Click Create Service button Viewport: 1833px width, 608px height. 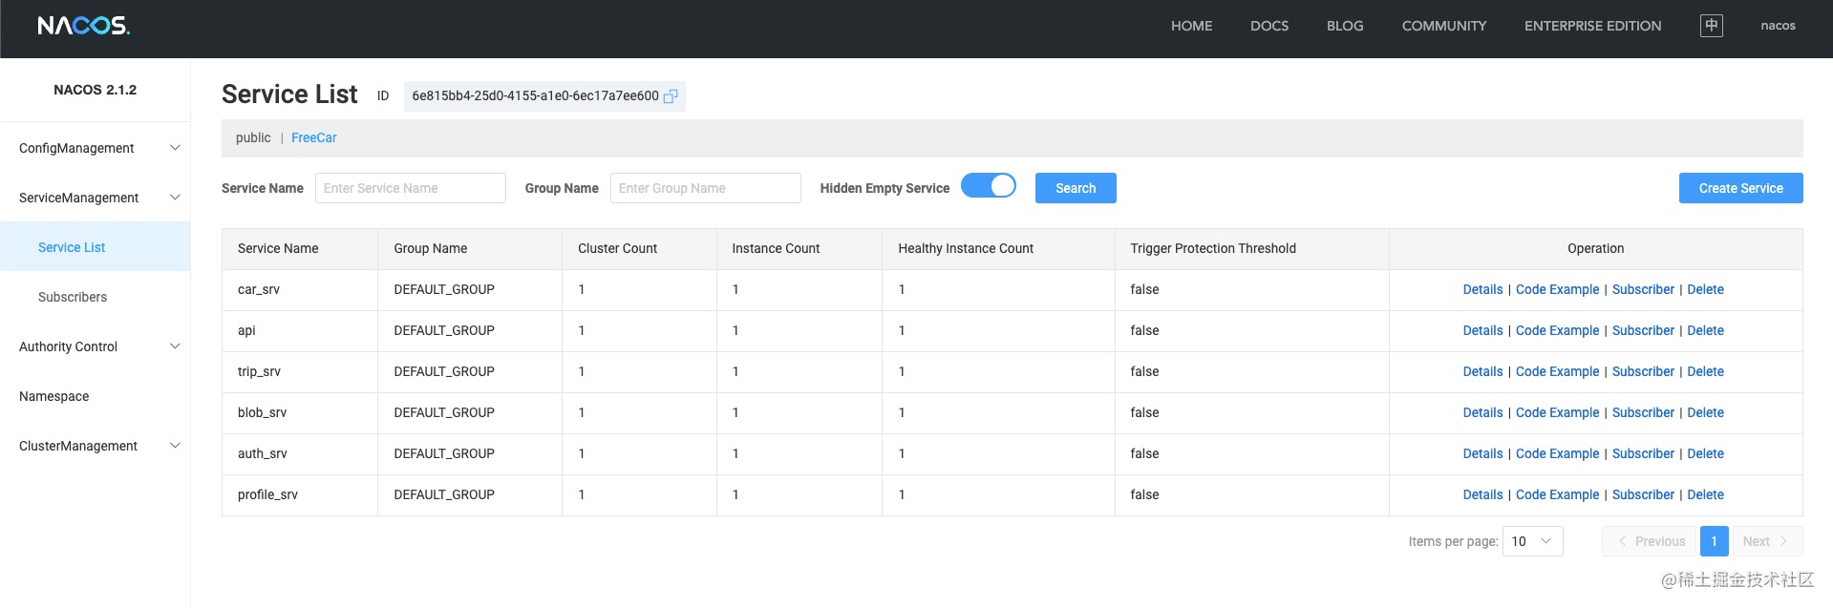point(1740,188)
